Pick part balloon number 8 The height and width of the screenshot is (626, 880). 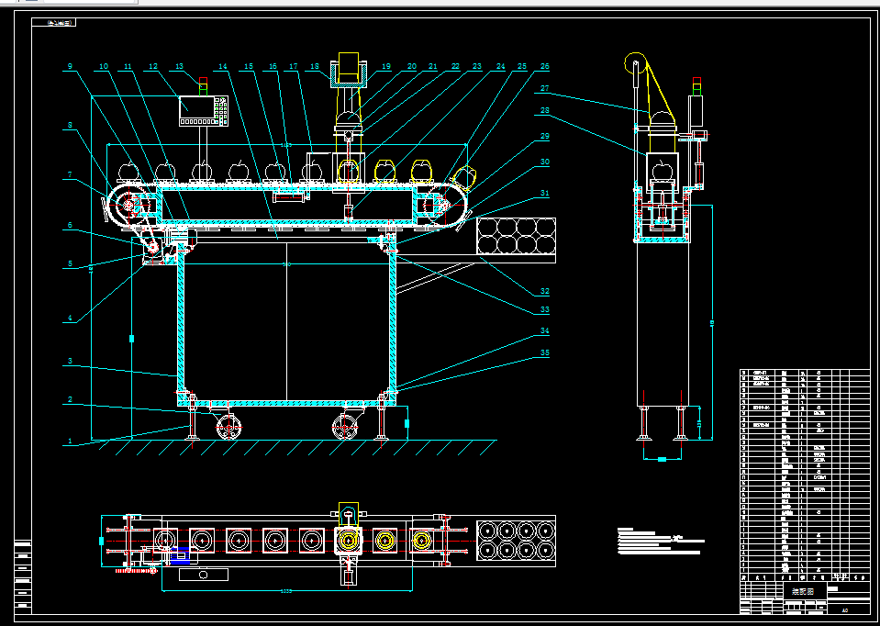click(70, 126)
